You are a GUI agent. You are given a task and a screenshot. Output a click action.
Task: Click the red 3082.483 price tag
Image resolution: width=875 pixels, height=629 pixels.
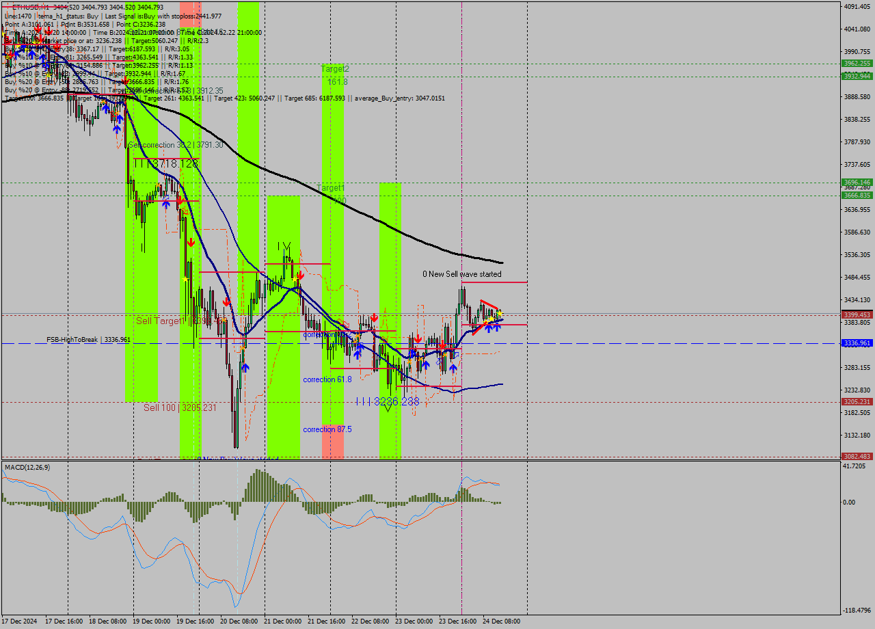(857, 457)
